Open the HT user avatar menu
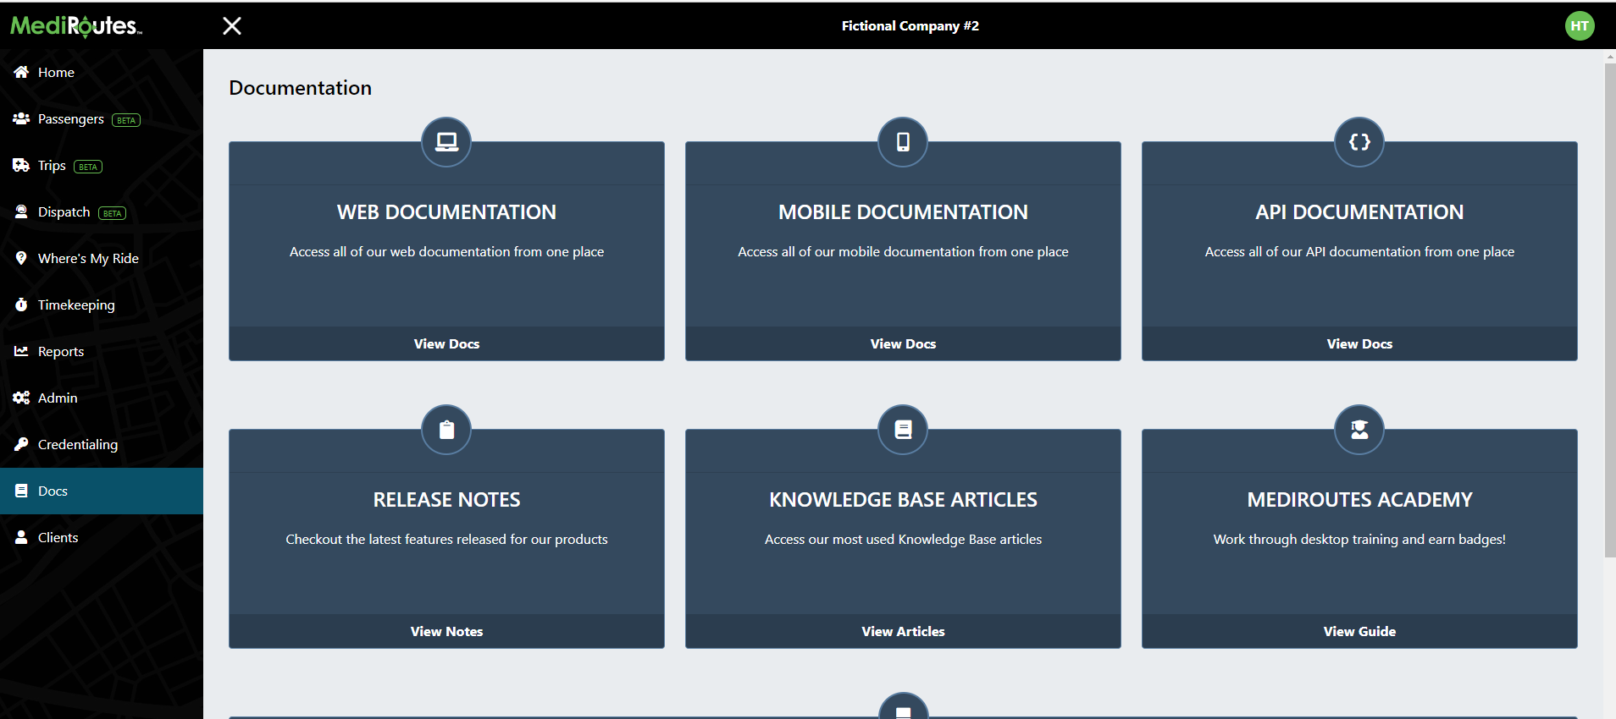Screen dimensions: 1616x719 (1579, 26)
